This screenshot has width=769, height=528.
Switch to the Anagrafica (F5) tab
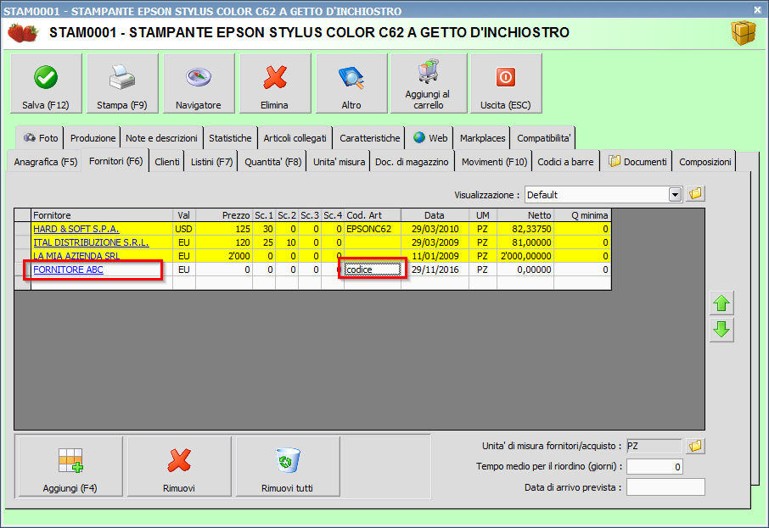click(46, 162)
